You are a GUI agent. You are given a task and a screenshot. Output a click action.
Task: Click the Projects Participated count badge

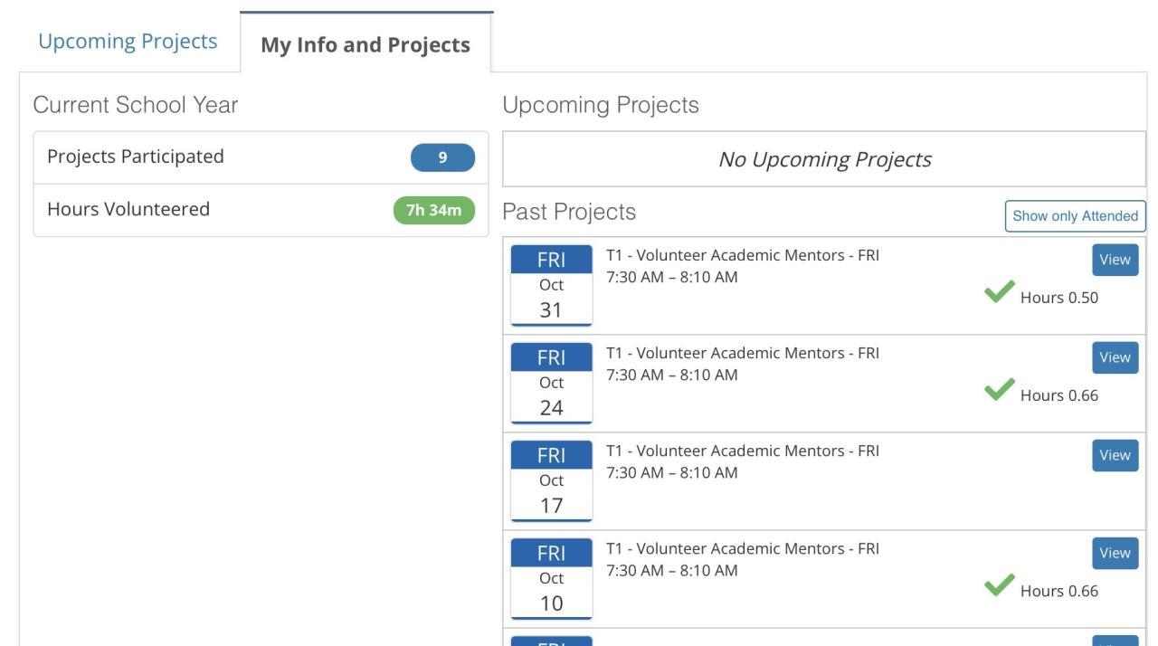pyautogui.click(x=442, y=157)
